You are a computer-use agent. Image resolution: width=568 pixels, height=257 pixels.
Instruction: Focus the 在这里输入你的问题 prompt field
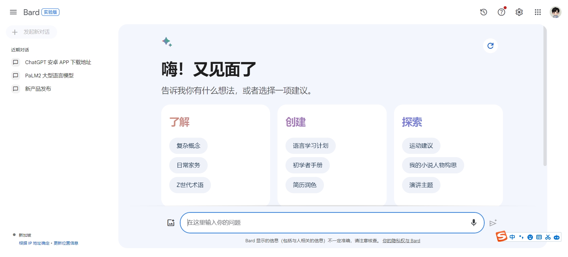(x=332, y=223)
